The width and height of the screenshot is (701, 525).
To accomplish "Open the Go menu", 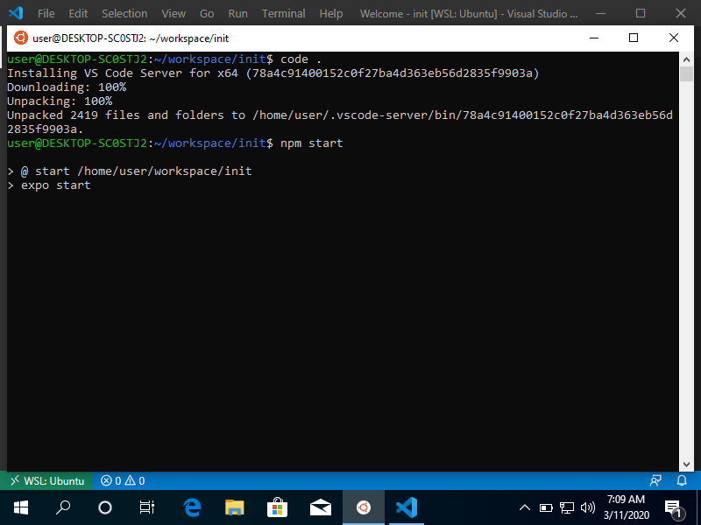I will [x=207, y=13].
